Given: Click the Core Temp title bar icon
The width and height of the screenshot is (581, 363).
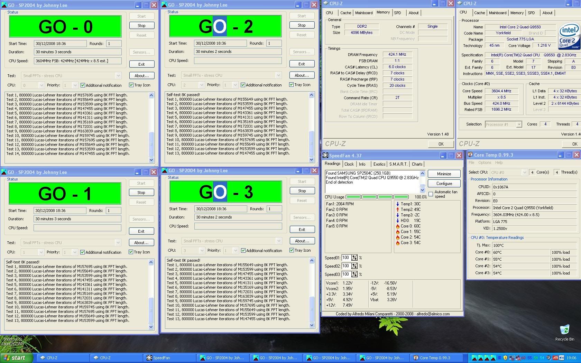Looking at the screenshot, I should pos(470,155).
